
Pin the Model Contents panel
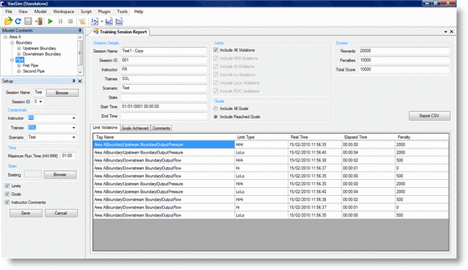tap(80, 30)
